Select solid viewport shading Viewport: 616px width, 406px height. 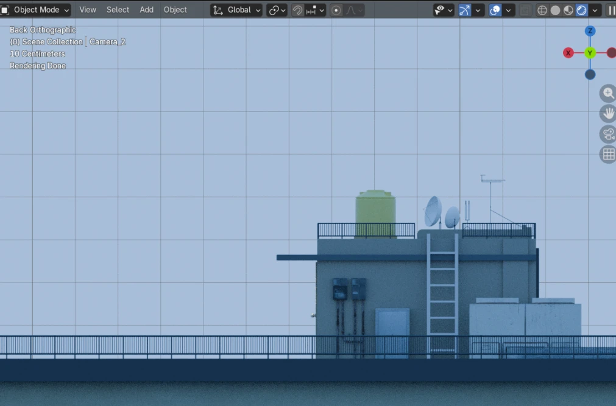(x=555, y=10)
